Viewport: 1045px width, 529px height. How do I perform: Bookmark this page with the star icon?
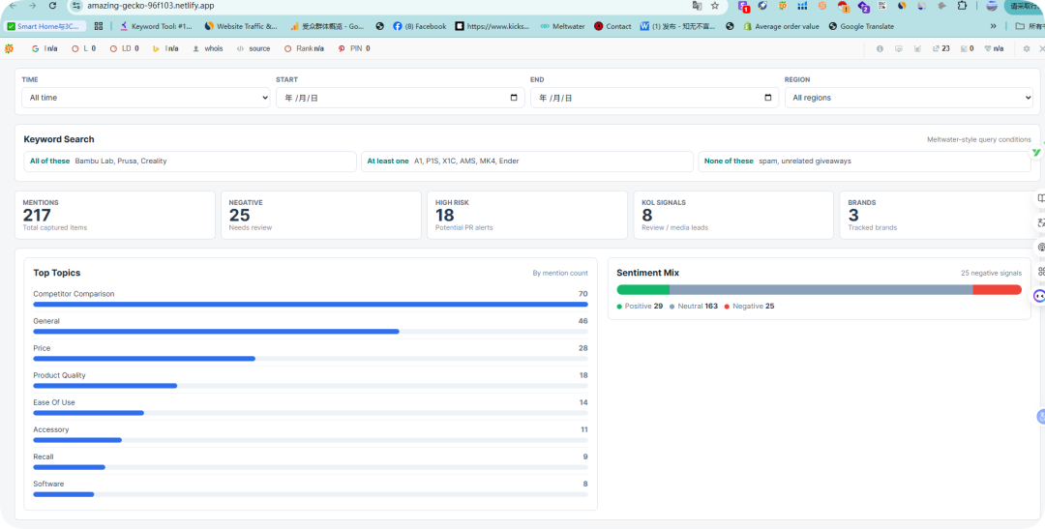(x=715, y=6)
